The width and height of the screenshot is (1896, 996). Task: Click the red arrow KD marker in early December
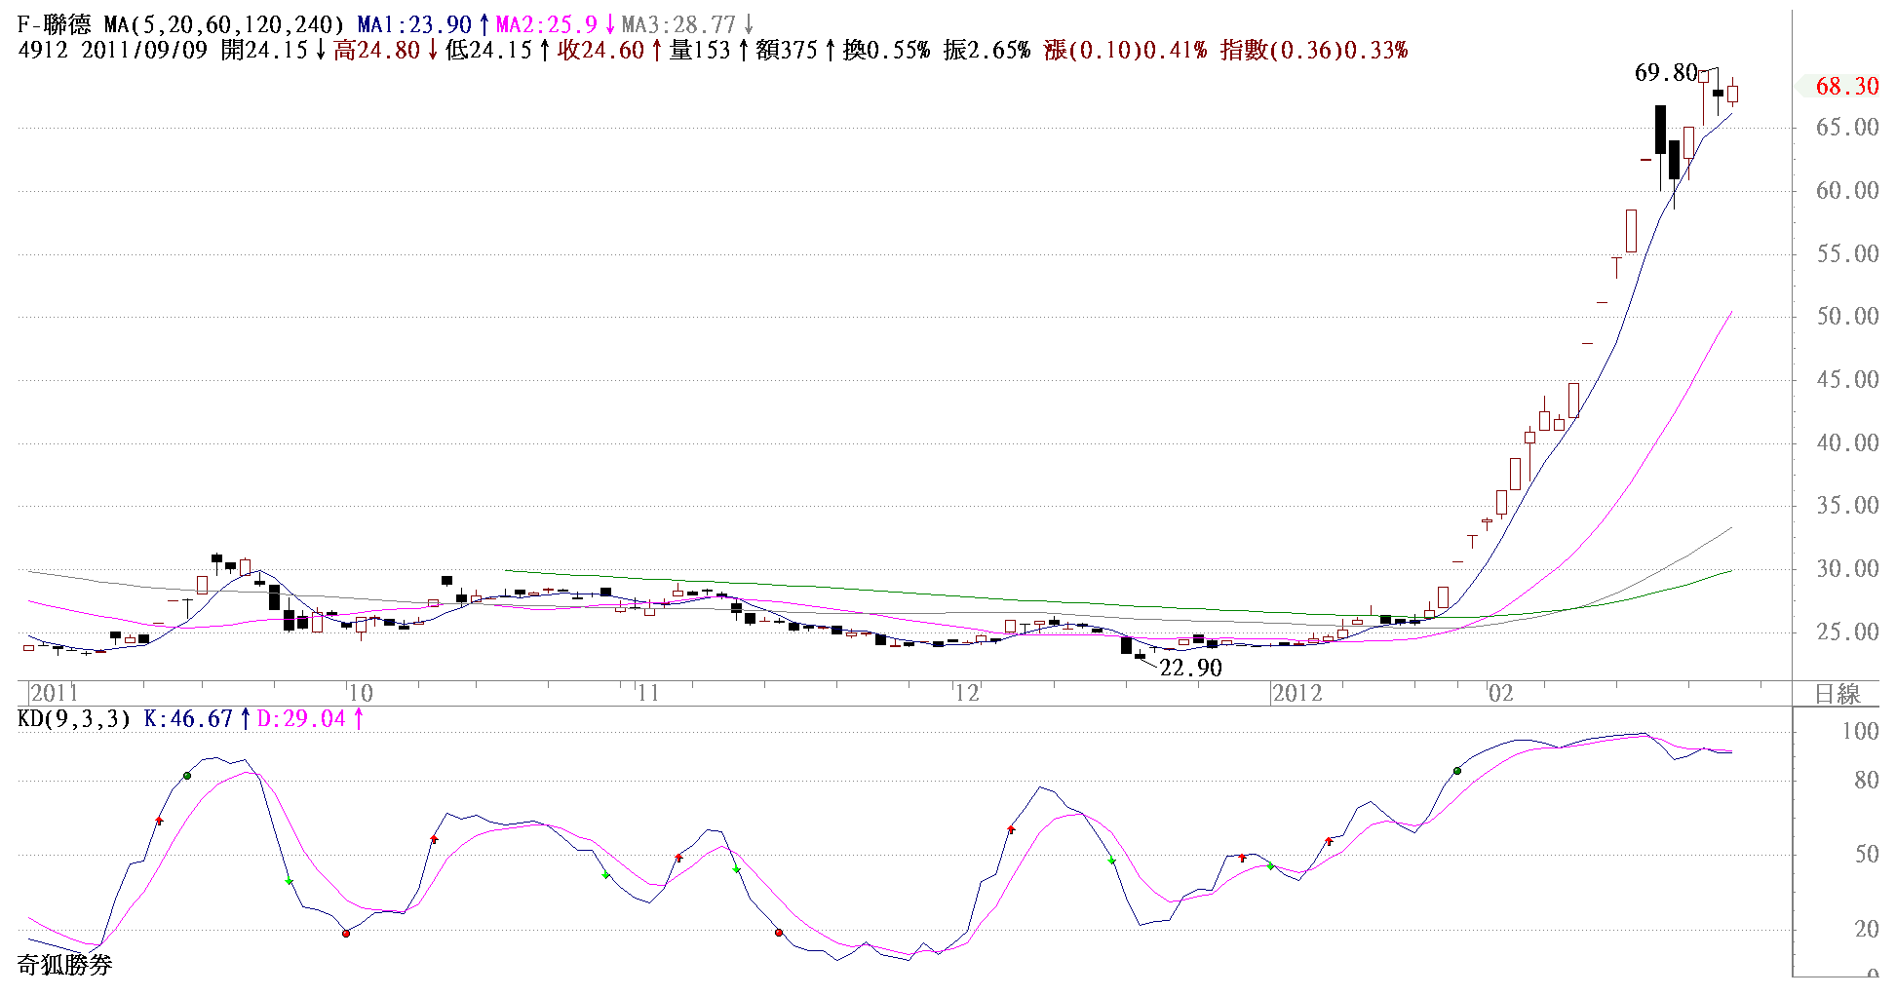click(1012, 829)
